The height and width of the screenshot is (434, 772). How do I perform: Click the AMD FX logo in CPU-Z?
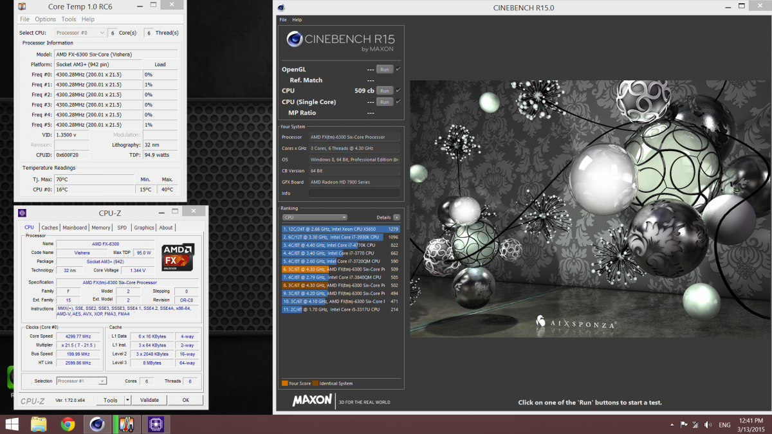pyautogui.click(x=178, y=257)
